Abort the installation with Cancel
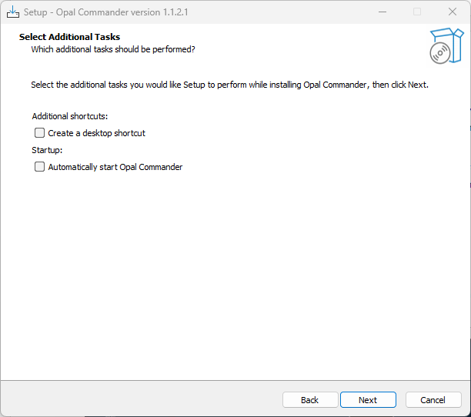Image resolution: width=471 pixels, height=417 pixels. (433, 400)
